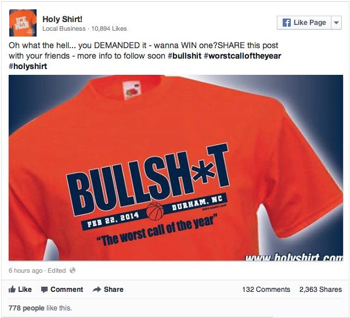Image resolution: width=350 pixels, height=318 pixels.
Task: Click the Like Page button text
Action: click(x=310, y=23)
